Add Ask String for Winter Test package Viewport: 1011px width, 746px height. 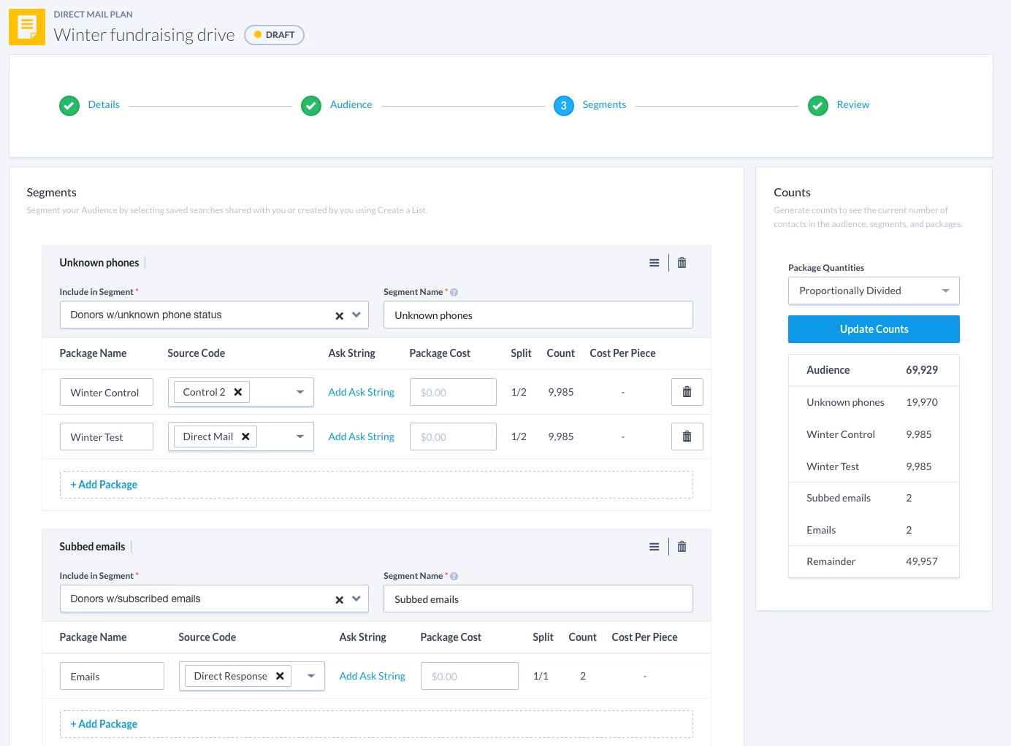[x=361, y=437]
